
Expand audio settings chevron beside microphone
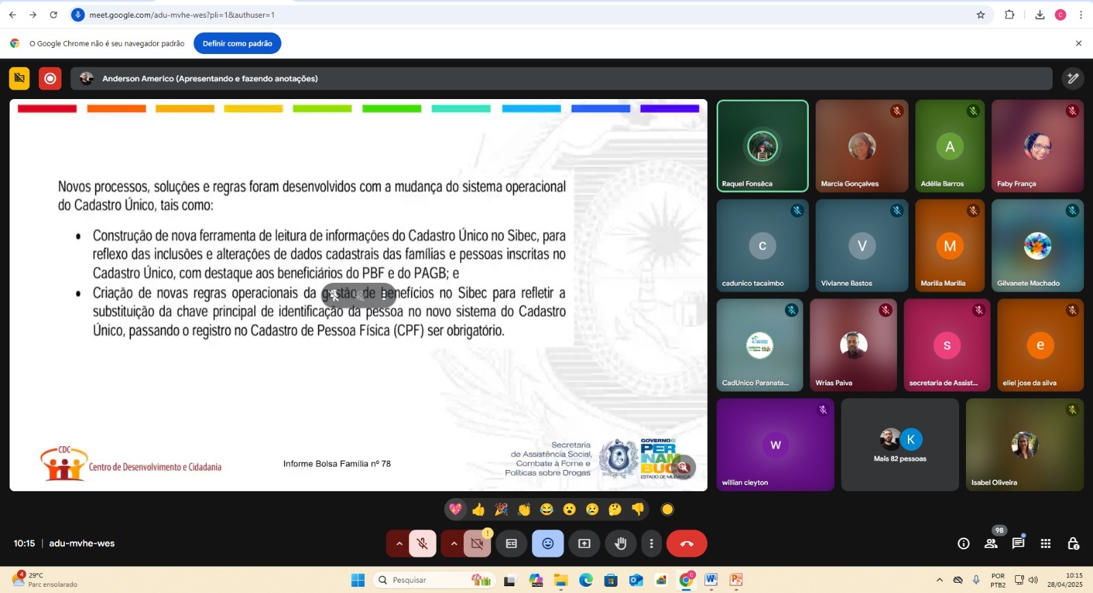[x=399, y=544]
